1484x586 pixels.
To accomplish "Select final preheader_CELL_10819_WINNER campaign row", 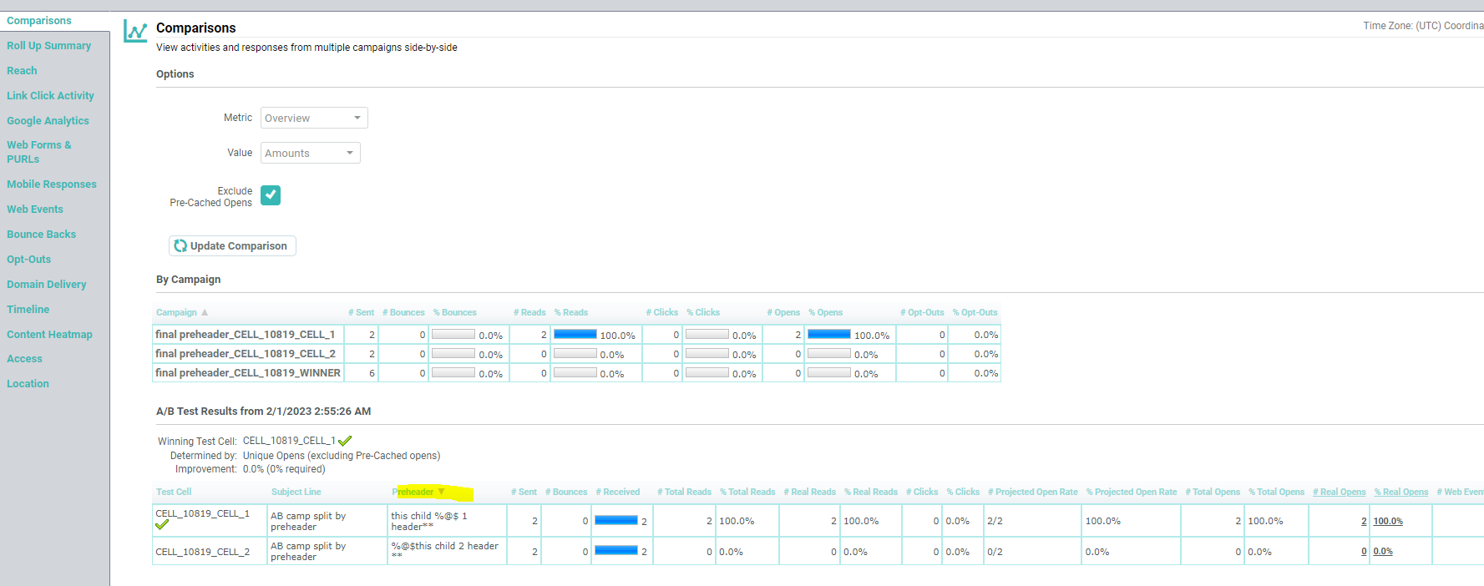I will click(x=248, y=373).
